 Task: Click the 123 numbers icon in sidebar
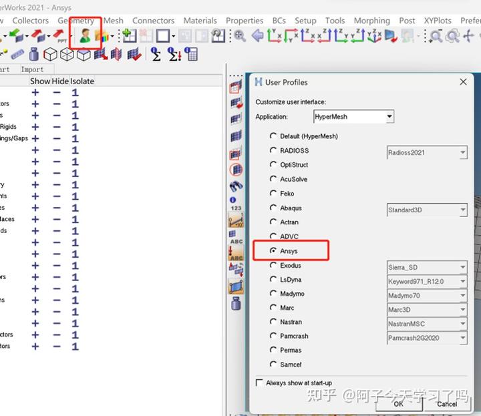[x=236, y=208]
